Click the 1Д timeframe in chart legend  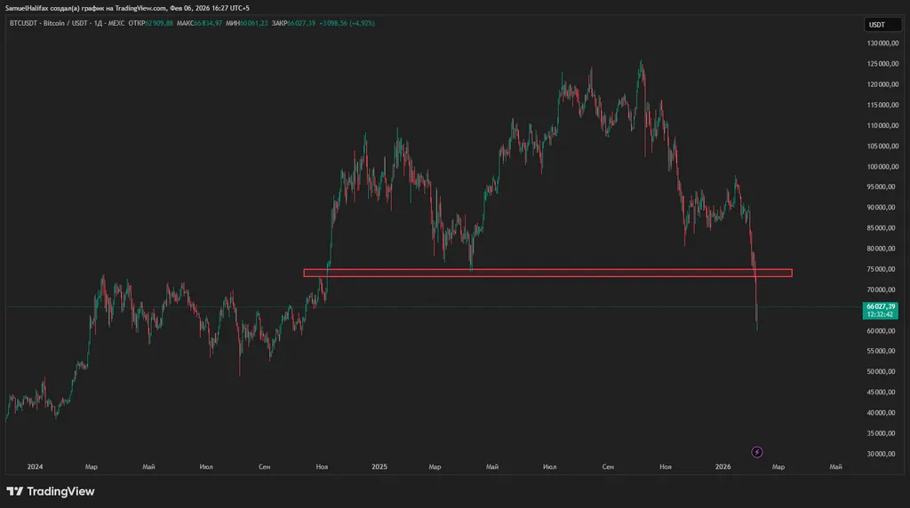(98, 23)
